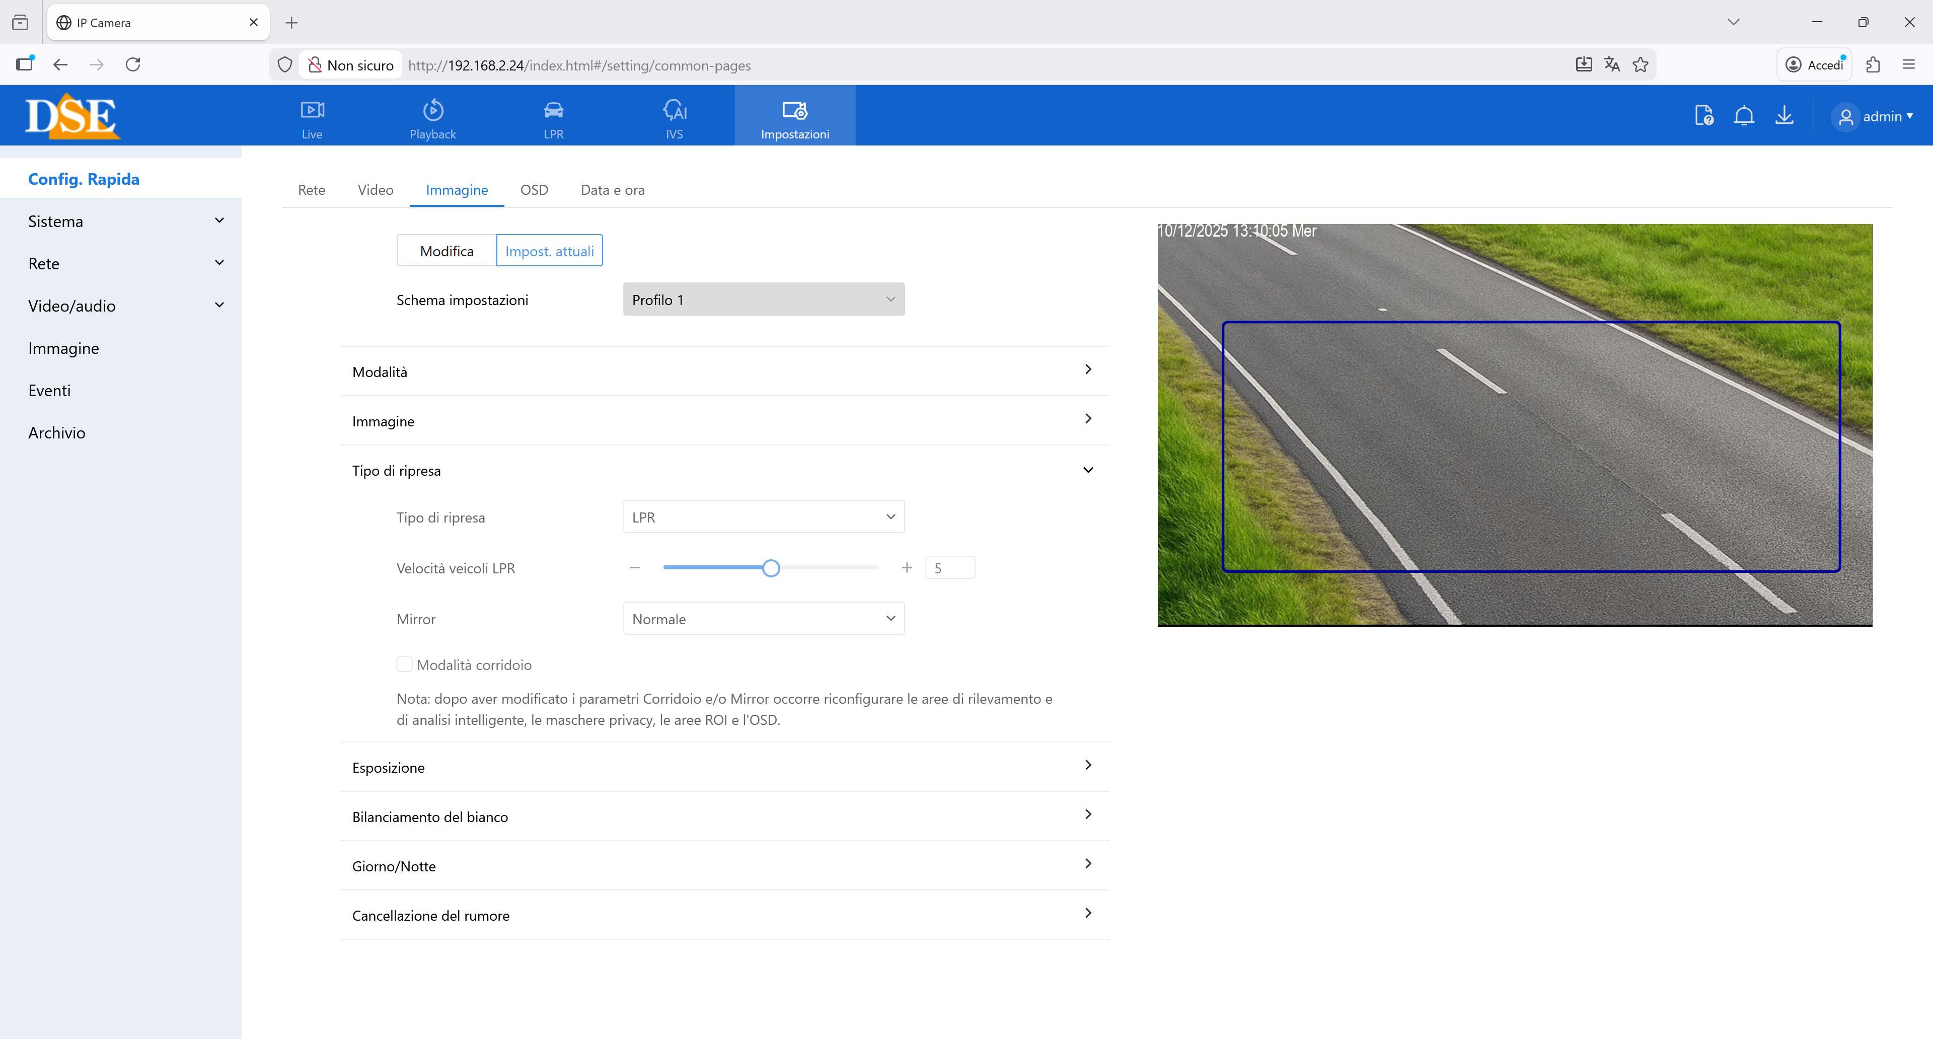Viewport: 1933px width, 1039px height.
Task: Click the LPR speed value input field
Action: click(950, 568)
